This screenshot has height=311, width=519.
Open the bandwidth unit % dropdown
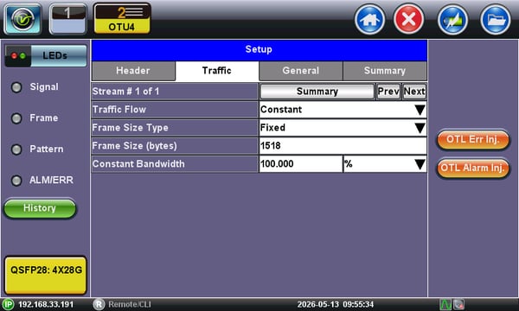click(x=385, y=164)
